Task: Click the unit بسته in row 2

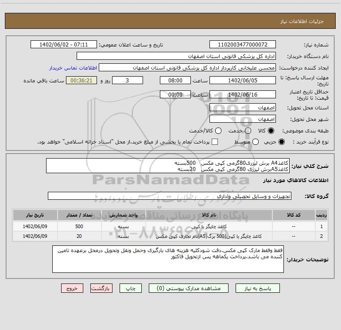Action: coord(123,236)
